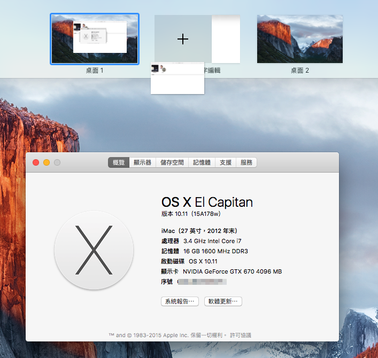Image resolution: width=378 pixels, height=358 pixels.
Task: Click the OS X logo icon
Action: pyautogui.click(x=94, y=250)
